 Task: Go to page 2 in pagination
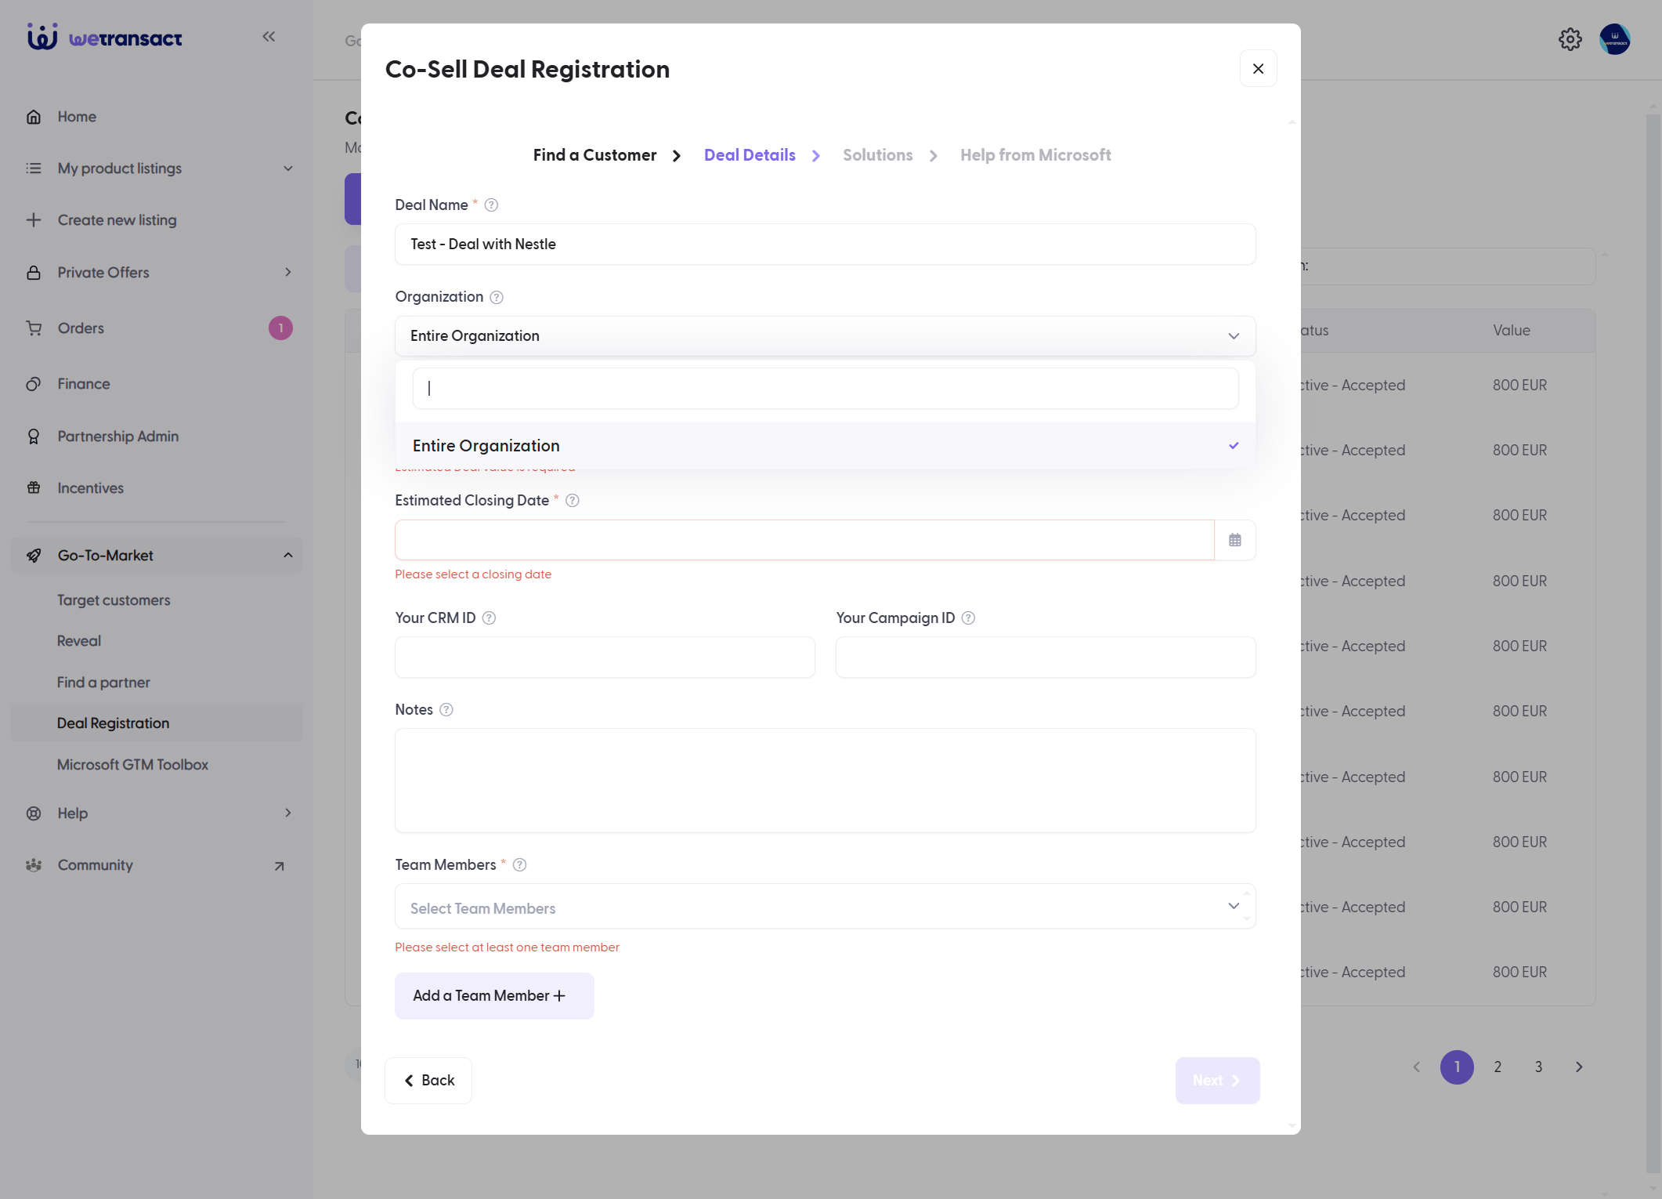pyautogui.click(x=1498, y=1067)
